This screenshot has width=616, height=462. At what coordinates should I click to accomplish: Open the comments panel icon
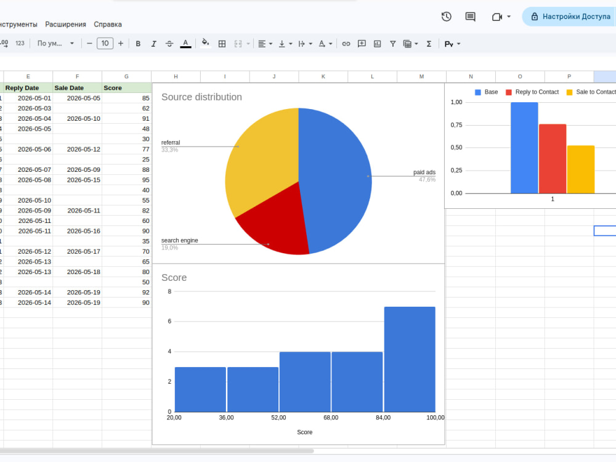coord(470,17)
